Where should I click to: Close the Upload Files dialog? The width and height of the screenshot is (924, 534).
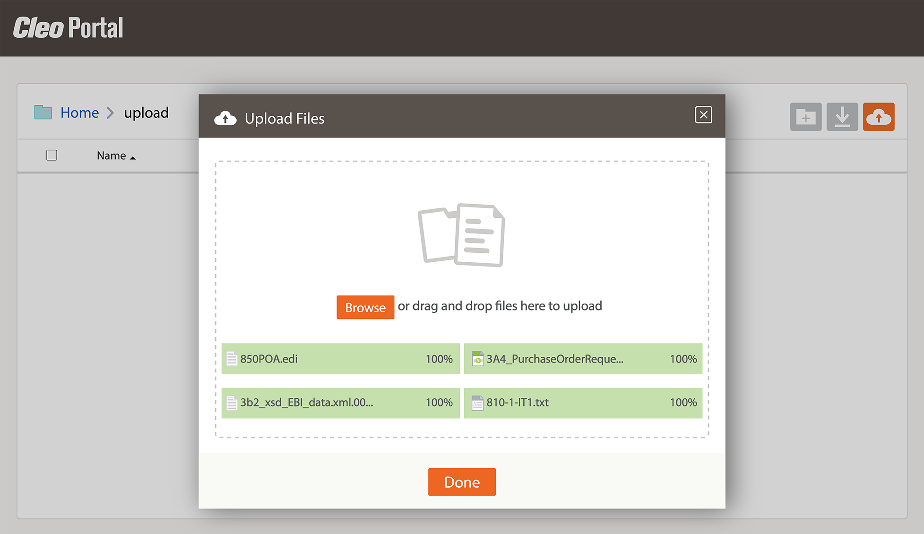pos(704,115)
